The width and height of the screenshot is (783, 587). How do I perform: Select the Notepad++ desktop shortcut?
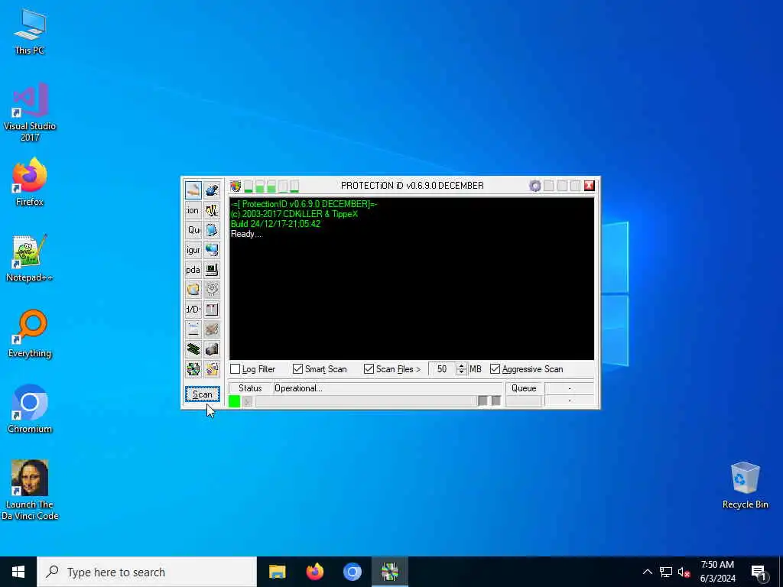[x=30, y=258]
